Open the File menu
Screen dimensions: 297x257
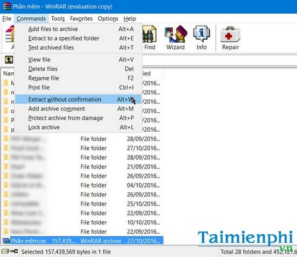click(7, 18)
